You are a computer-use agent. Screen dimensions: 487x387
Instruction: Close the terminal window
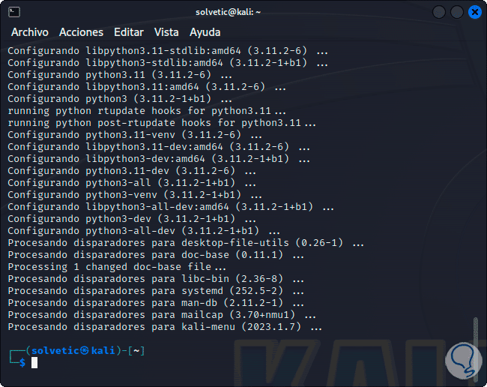click(474, 12)
